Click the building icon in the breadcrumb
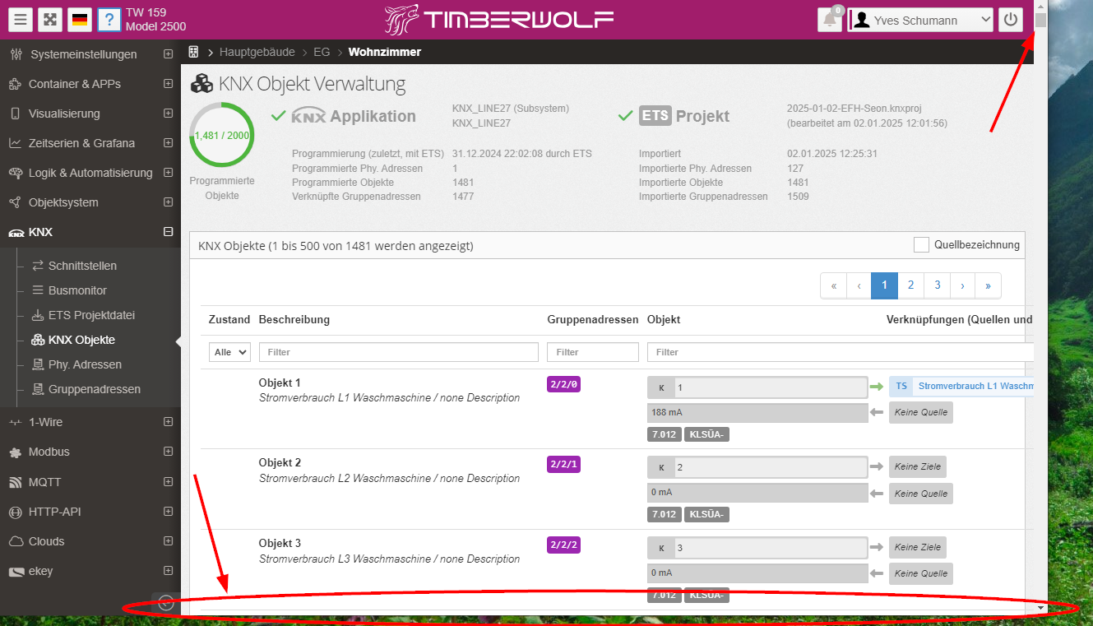This screenshot has height=626, width=1093. pos(194,52)
